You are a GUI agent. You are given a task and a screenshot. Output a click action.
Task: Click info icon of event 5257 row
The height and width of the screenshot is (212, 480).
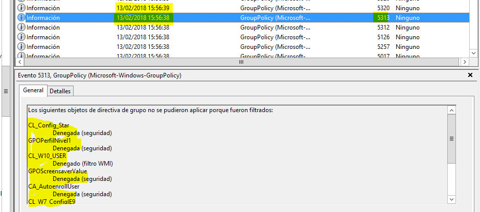click(x=21, y=47)
